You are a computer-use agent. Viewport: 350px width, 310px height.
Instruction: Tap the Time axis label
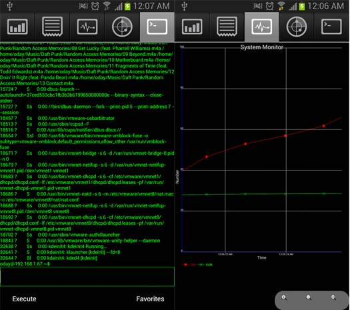(x=262, y=258)
